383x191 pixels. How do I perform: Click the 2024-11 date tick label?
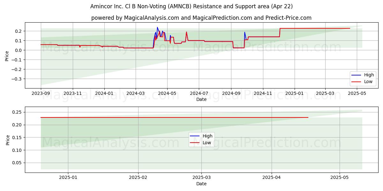click(x=263, y=94)
